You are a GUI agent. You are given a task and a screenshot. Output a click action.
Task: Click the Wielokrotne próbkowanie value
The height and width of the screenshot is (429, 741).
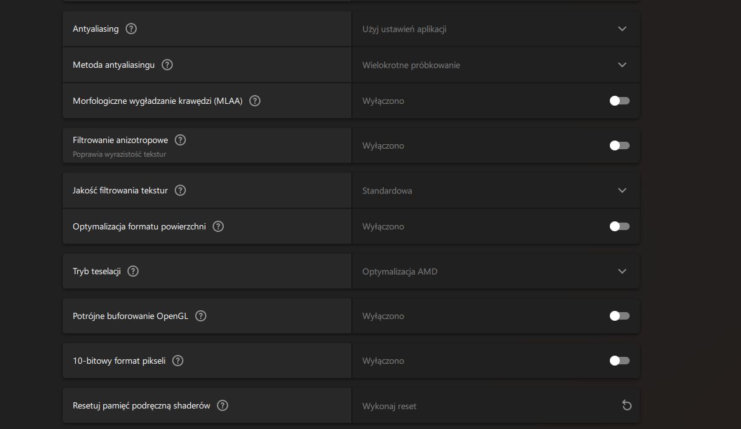coord(411,65)
